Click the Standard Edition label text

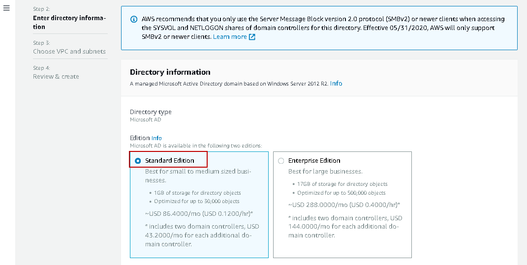click(x=170, y=161)
